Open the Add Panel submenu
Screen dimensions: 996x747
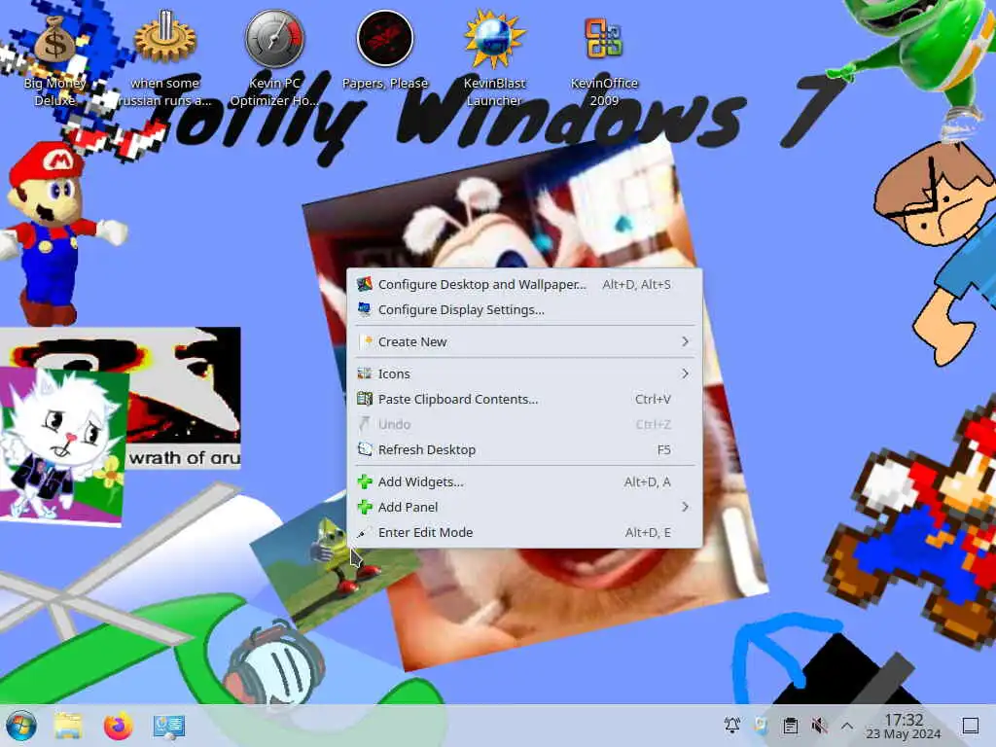point(524,507)
